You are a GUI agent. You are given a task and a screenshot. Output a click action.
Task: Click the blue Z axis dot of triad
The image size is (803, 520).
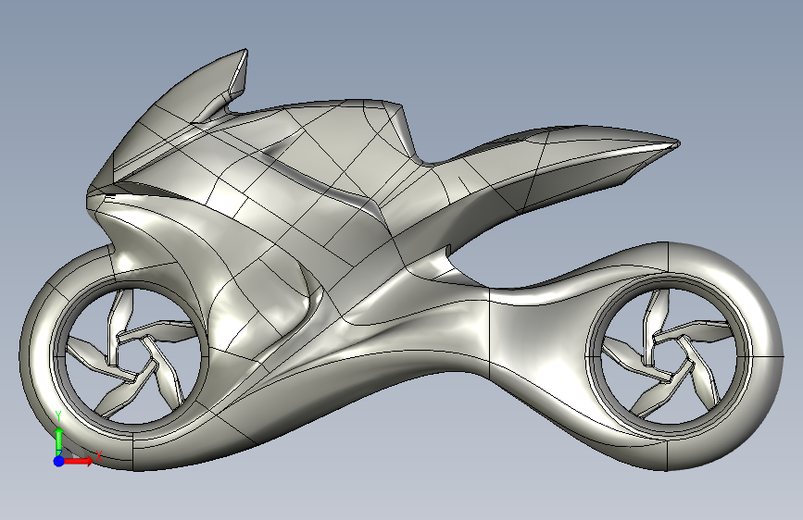[x=59, y=461]
